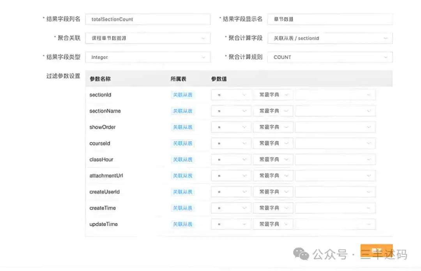This screenshot has width=421, height=271.
Task: Click the 关联从表 tag in createTime row
Action: click(182, 208)
